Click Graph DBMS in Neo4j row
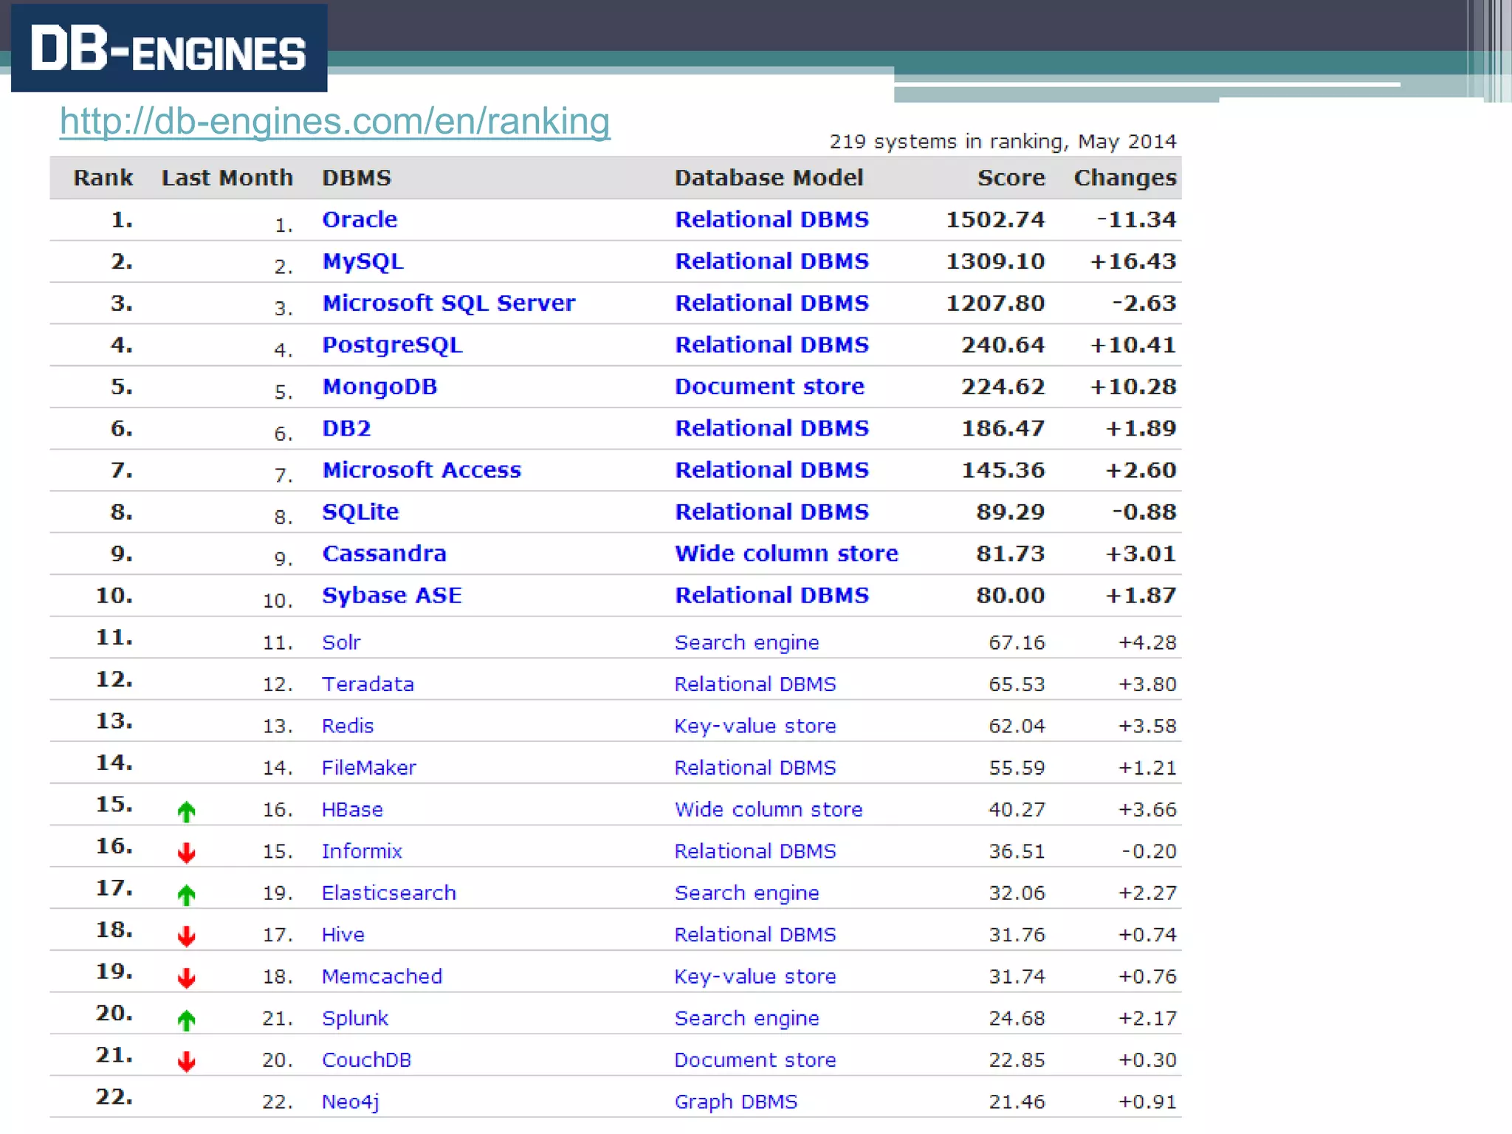 coord(736,1102)
